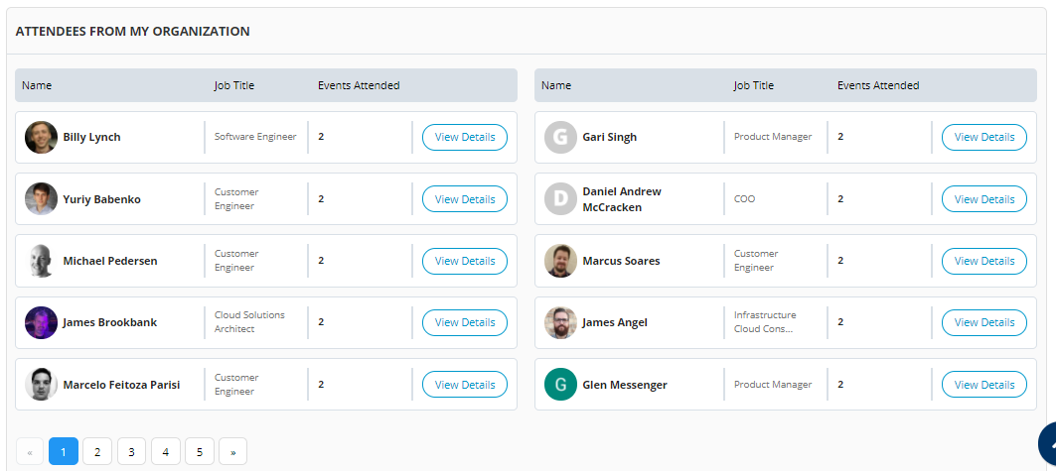Click Michael Pedersen's profile photo
This screenshot has width=1056, height=471.
(41, 261)
